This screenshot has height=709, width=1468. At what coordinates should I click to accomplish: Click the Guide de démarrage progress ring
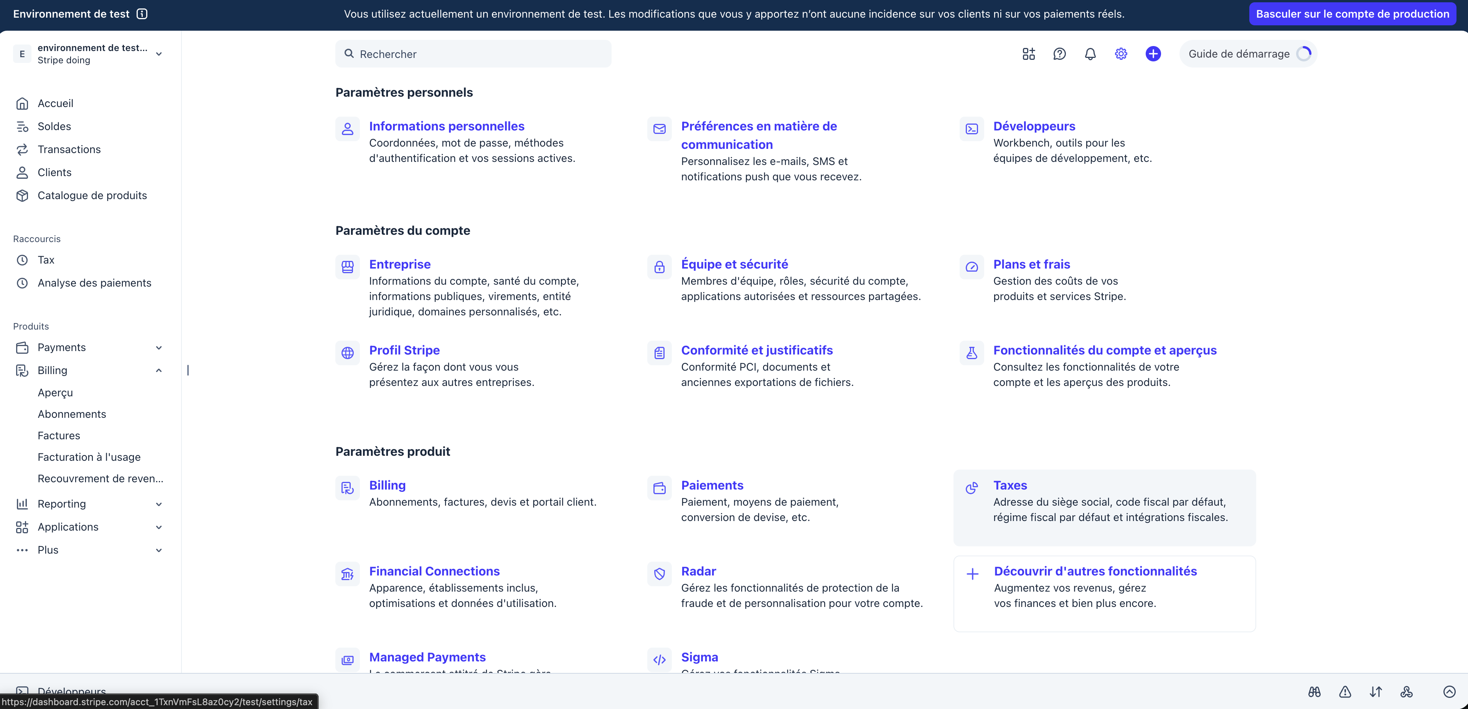1303,54
